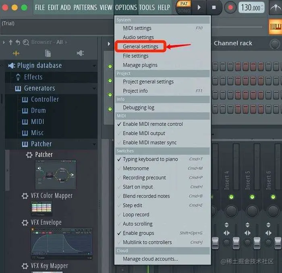Open the HELP menu
This screenshot has height=273, width=282.
click(164, 8)
